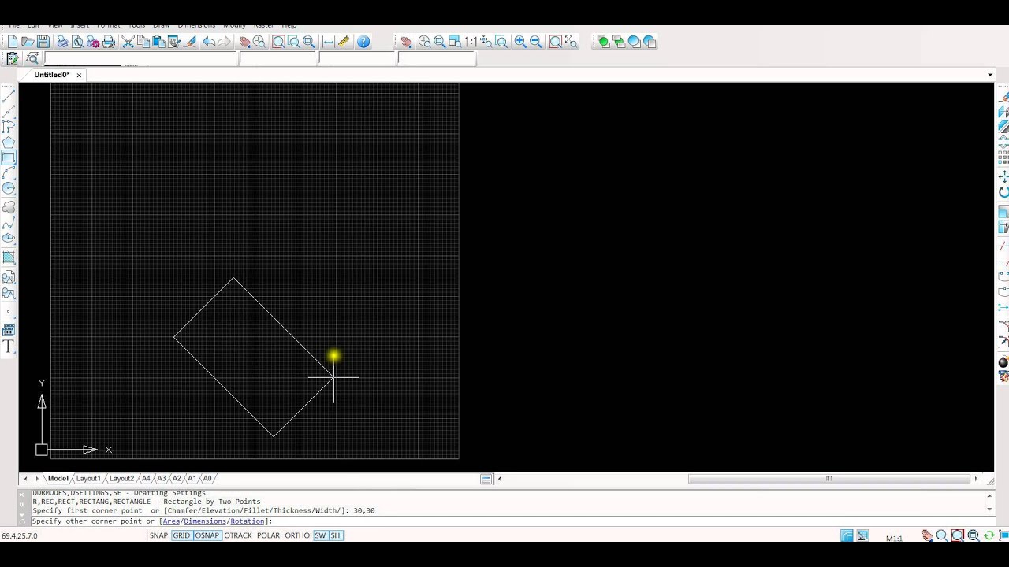1009x567 pixels.
Task: Open the blue Help question mark
Action: (363, 42)
